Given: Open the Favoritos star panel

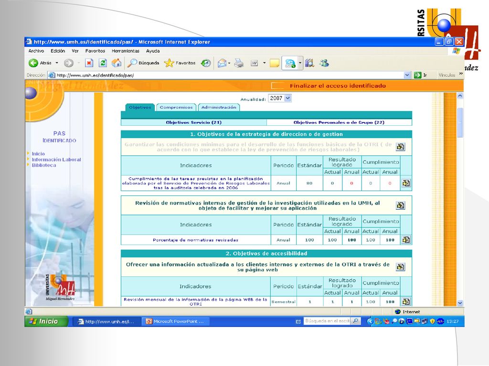Looking at the screenshot, I should (180, 63).
